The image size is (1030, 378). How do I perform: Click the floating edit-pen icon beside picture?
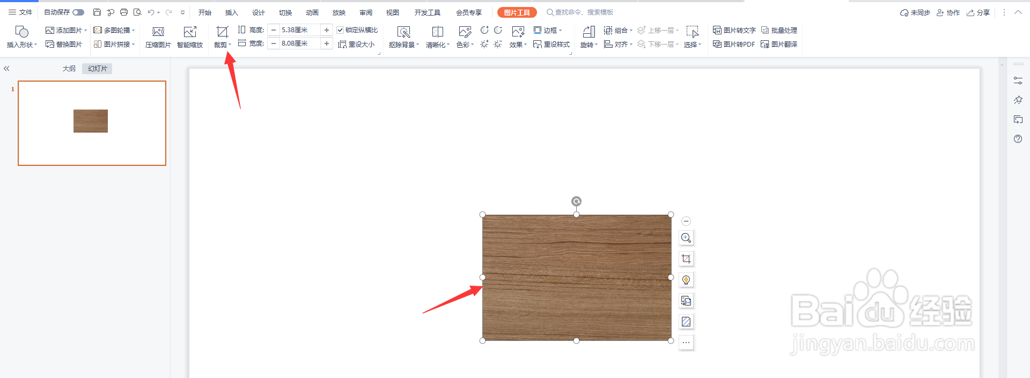[x=686, y=322]
